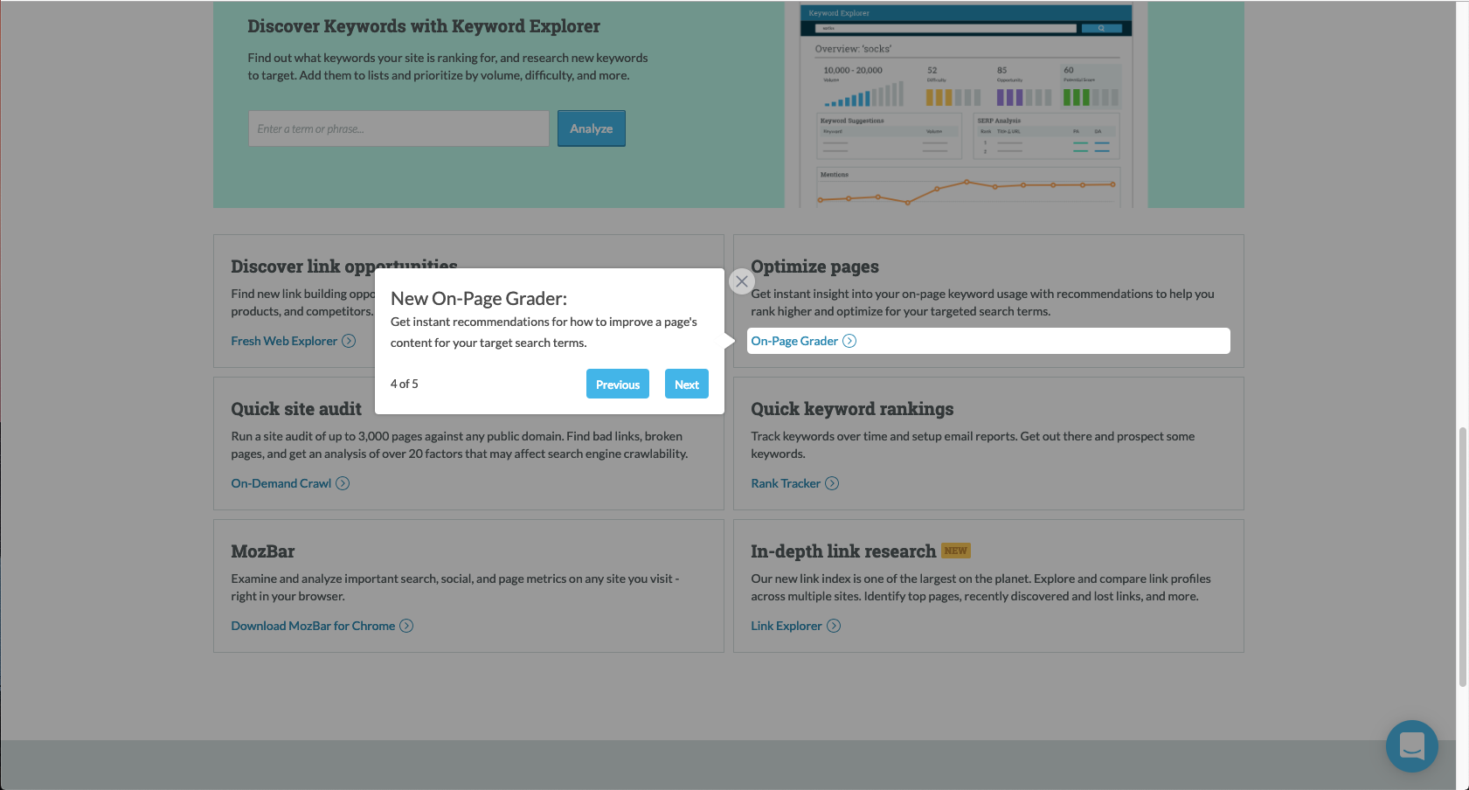Open the Link Explorer link
The width and height of the screenshot is (1469, 790).
[x=786, y=626]
